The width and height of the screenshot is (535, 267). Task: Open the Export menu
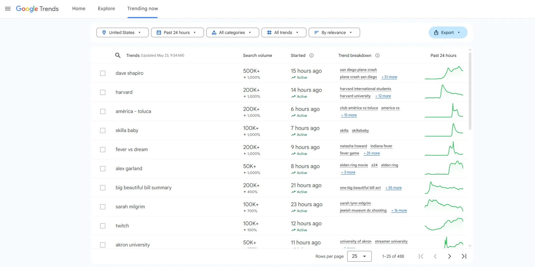click(x=448, y=32)
